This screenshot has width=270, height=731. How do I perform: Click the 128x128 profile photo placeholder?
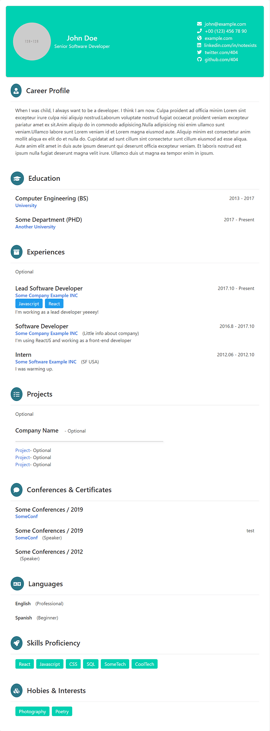point(32,42)
